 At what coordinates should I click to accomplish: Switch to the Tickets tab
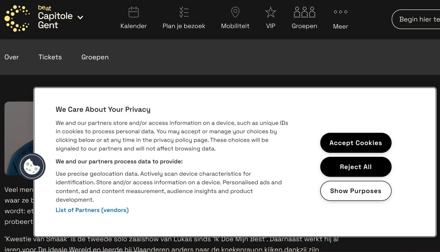coord(50,57)
